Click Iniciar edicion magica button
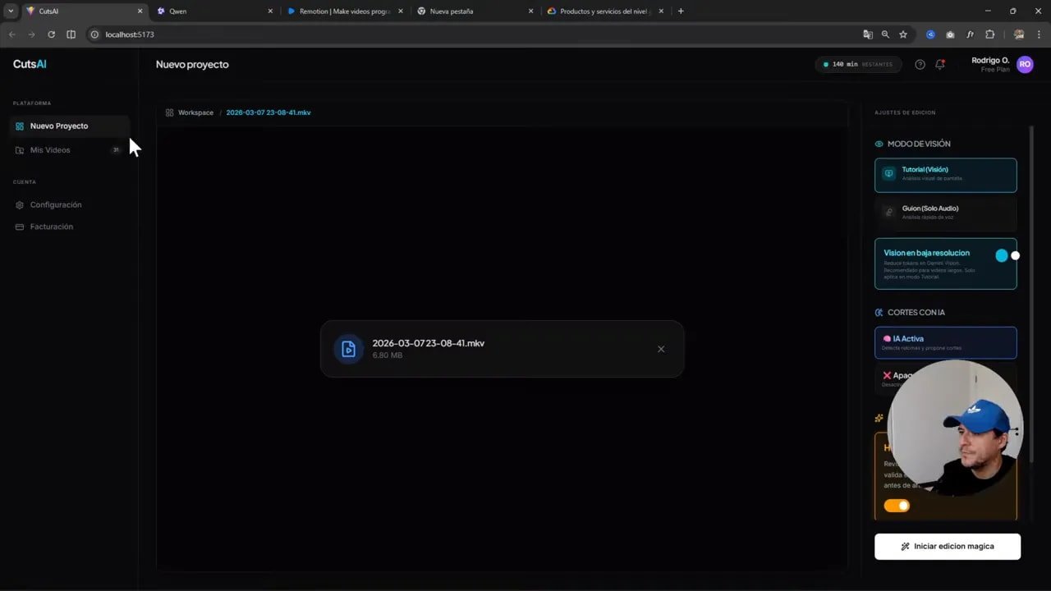This screenshot has height=591, width=1051. pos(948,546)
